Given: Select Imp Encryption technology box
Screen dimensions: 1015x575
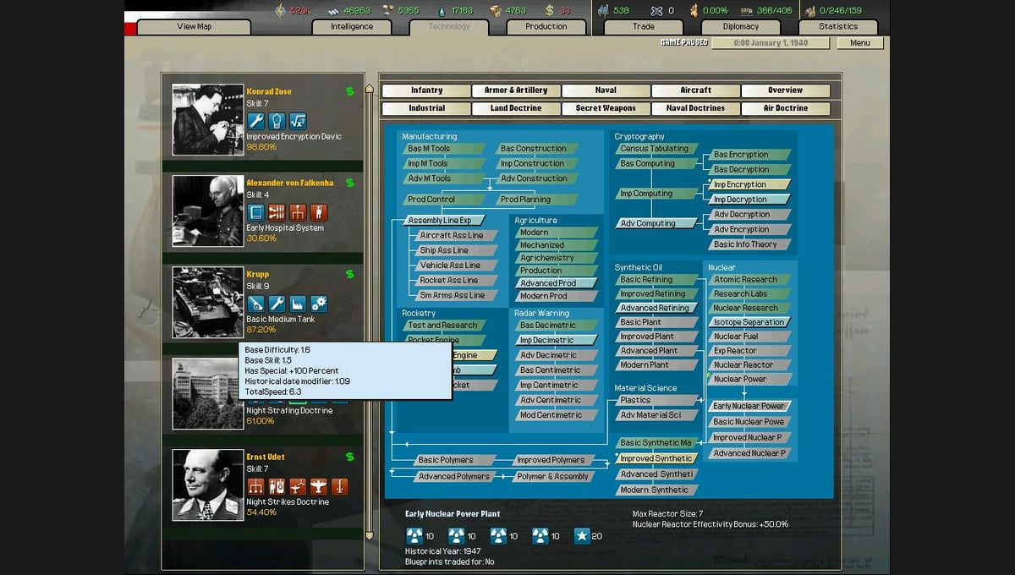Looking at the screenshot, I should tap(749, 184).
